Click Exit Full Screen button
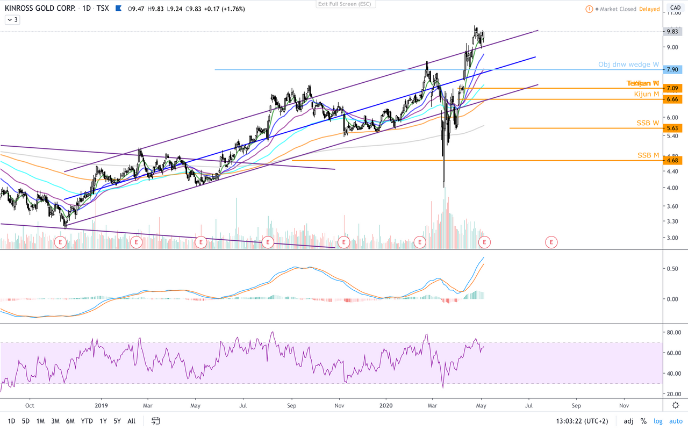This screenshot has height=430, width=688. [x=346, y=4]
